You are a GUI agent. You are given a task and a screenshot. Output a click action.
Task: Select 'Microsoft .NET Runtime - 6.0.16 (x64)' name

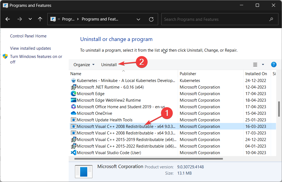110,87
